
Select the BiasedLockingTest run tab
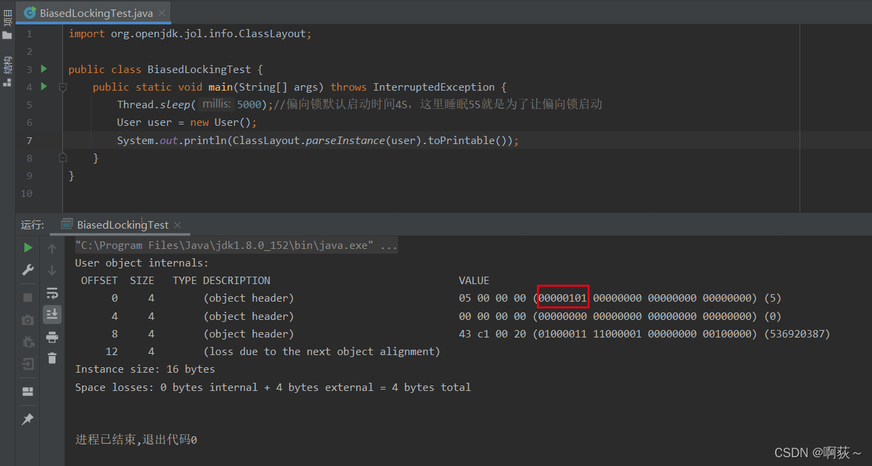pyautogui.click(x=123, y=225)
